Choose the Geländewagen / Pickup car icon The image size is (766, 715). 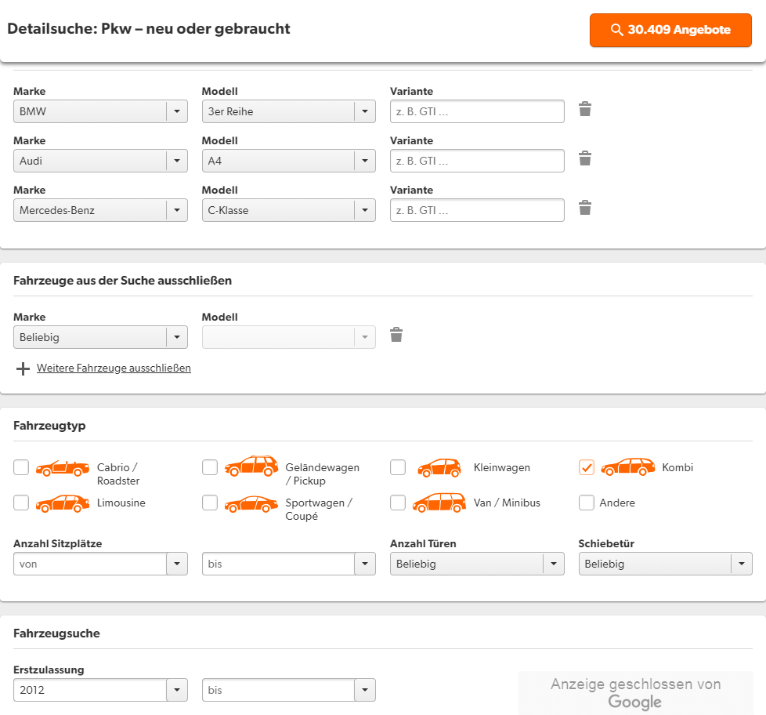251,466
